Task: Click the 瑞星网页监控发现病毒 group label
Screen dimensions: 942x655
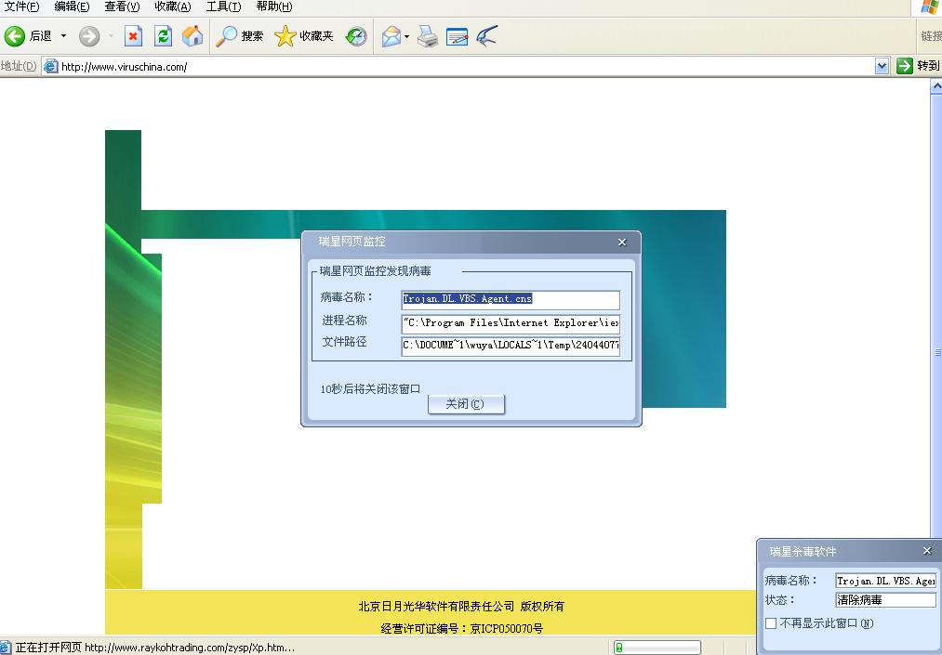Action: (376, 271)
